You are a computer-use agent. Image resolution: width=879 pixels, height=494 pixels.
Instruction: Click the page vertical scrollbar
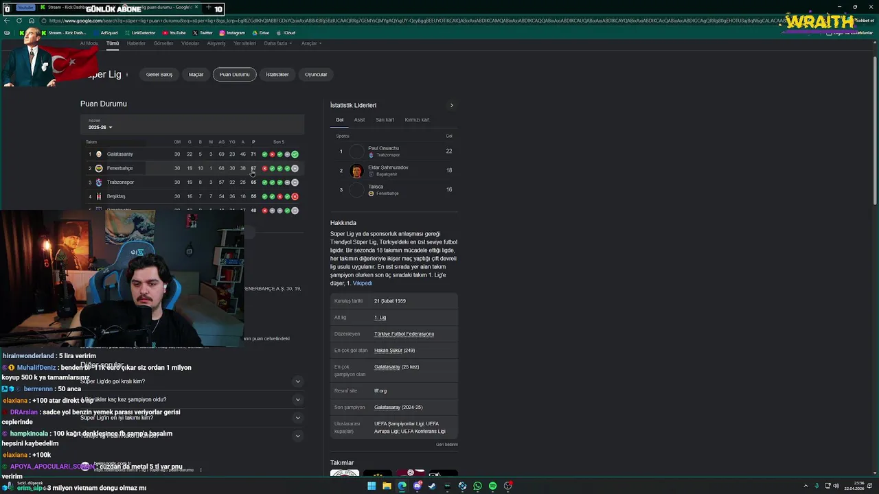(875, 130)
